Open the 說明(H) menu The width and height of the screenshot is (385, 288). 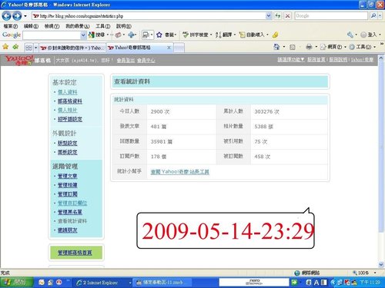tap(124, 26)
